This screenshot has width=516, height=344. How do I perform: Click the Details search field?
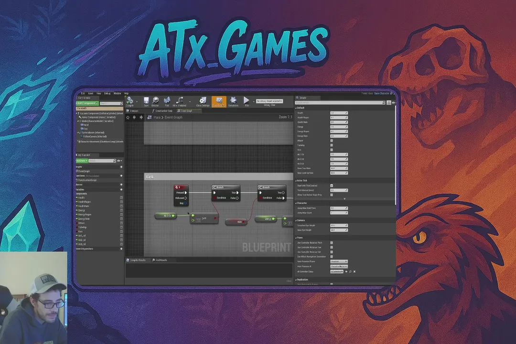point(340,103)
